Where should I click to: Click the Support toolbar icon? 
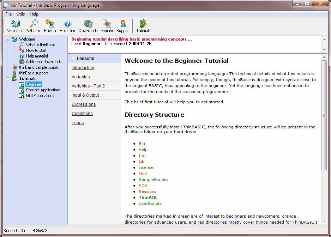click(x=123, y=24)
